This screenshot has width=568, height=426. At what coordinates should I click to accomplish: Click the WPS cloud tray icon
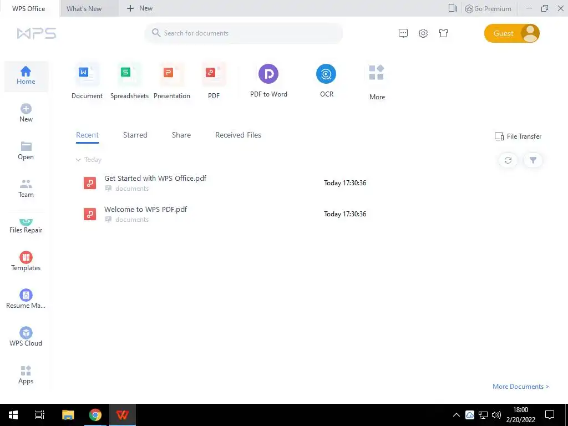coord(469,415)
